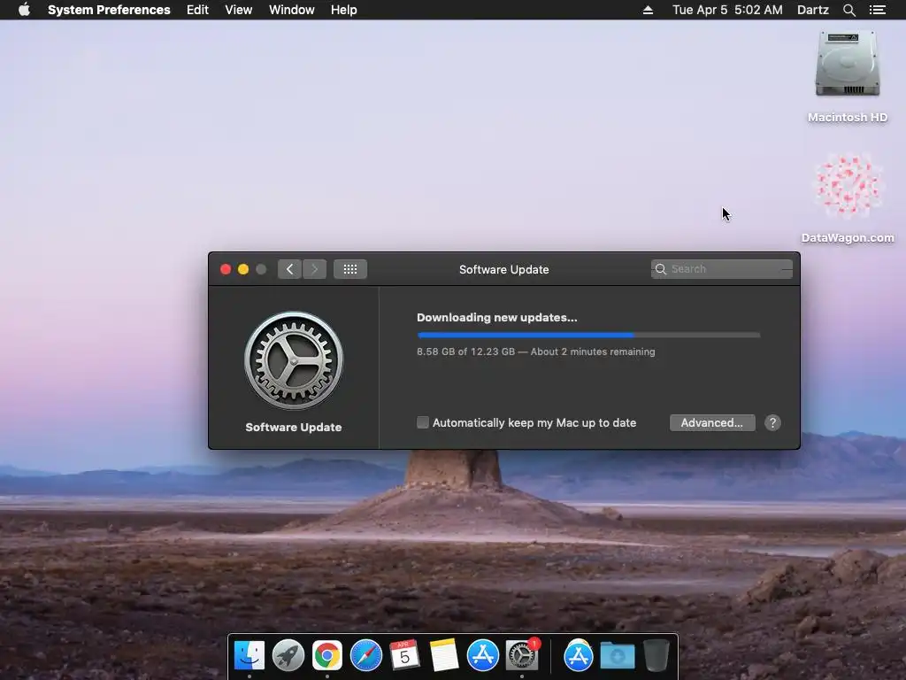Show all preferences grid button
This screenshot has height=680, width=906.
coord(350,269)
